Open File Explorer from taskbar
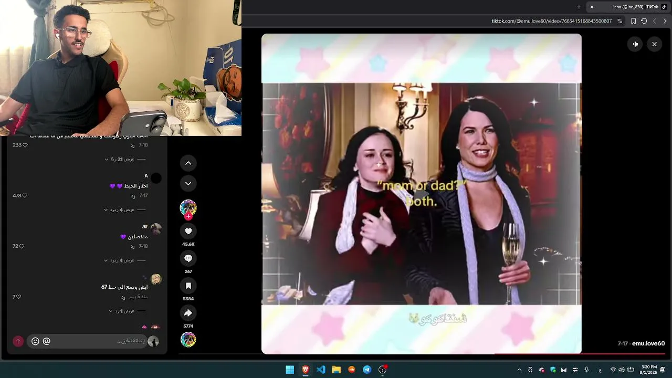Image resolution: width=672 pixels, height=378 pixels. tap(336, 370)
